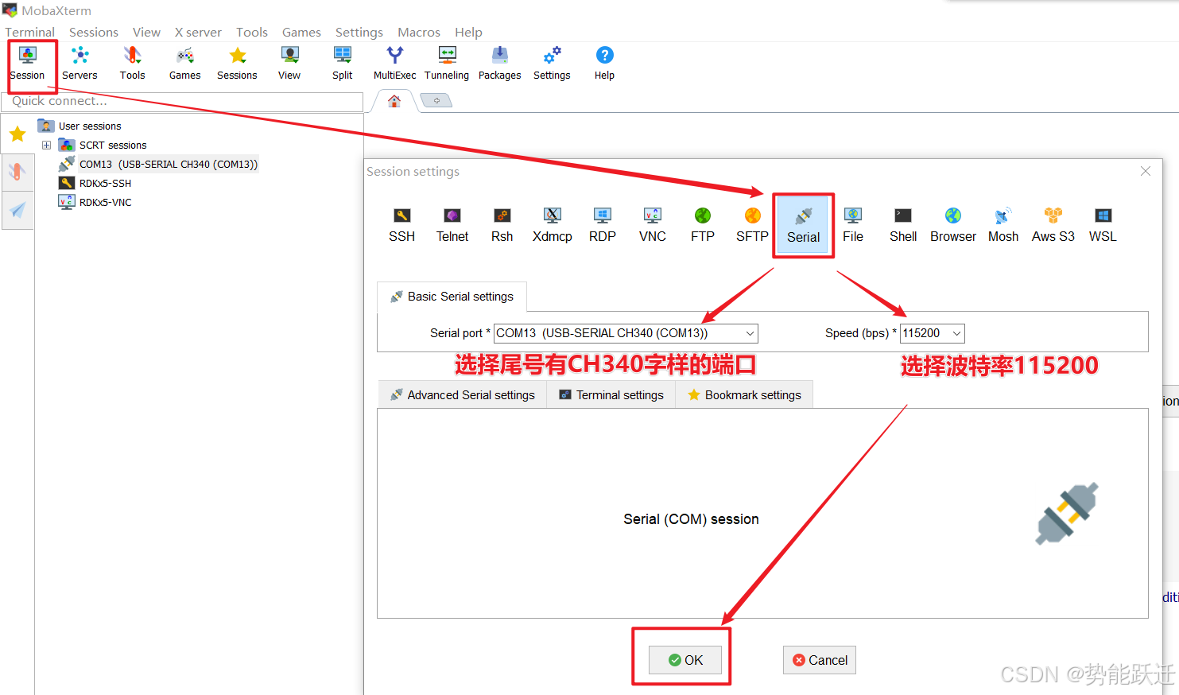Open the Games menu in menu bar

(301, 32)
